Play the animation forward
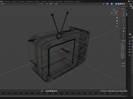This screenshot has width=133, height=99. 52,91
